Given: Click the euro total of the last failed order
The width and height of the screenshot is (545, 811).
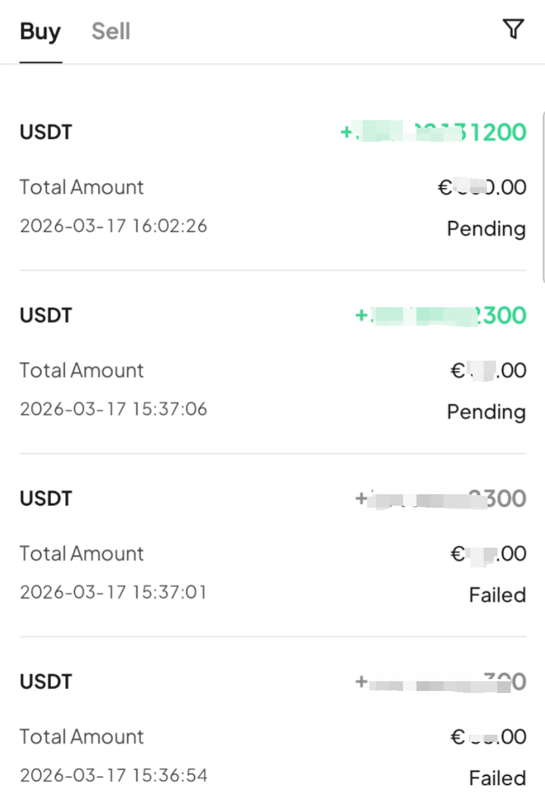Looking at the screenshot, I should 488,736.
